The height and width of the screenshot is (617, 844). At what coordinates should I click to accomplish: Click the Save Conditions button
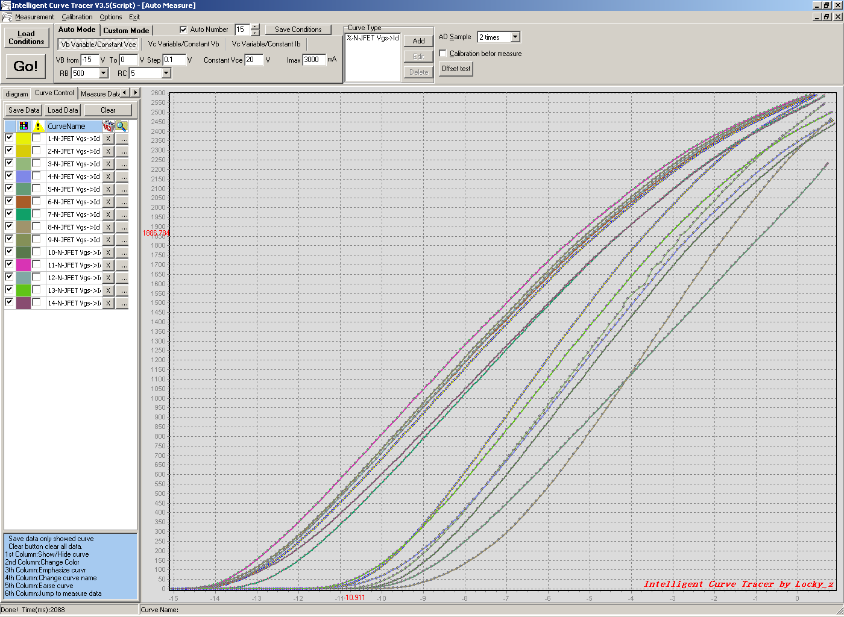(298, 30)
